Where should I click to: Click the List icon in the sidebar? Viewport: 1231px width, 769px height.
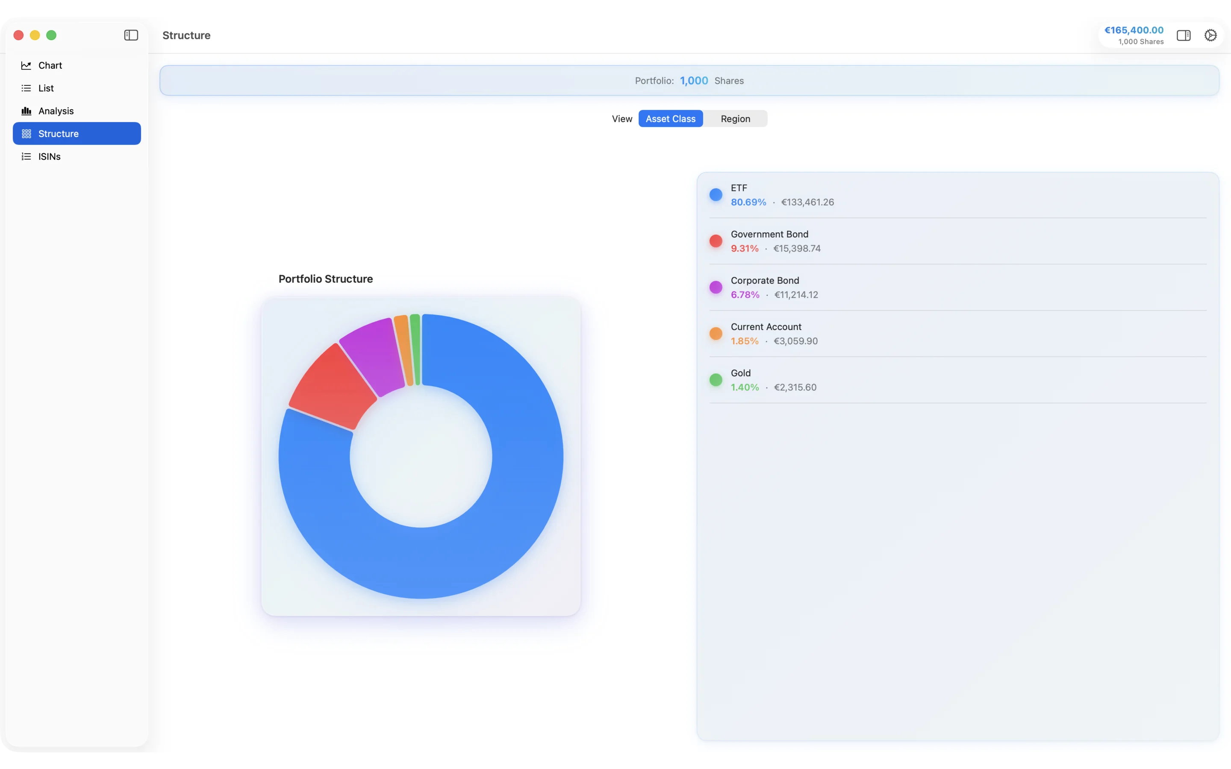(x=27, y=88)
